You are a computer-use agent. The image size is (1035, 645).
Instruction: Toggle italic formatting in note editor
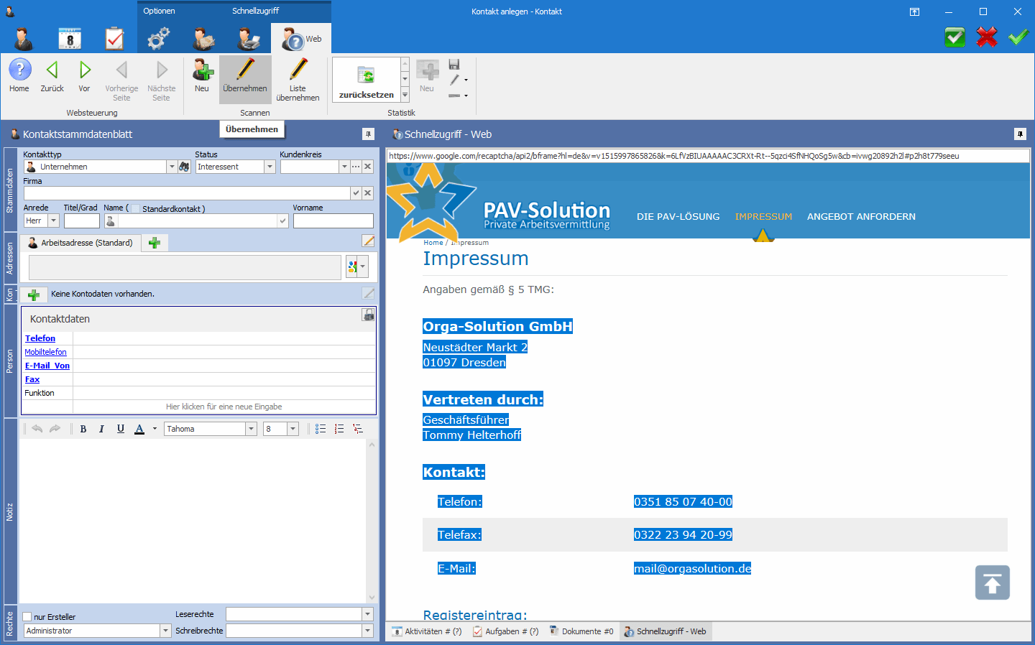101,429
